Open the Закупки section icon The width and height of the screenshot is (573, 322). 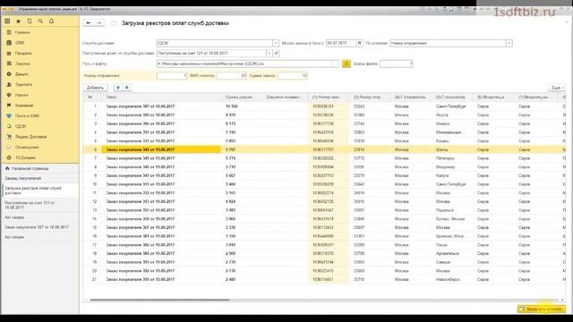(9, 64)
